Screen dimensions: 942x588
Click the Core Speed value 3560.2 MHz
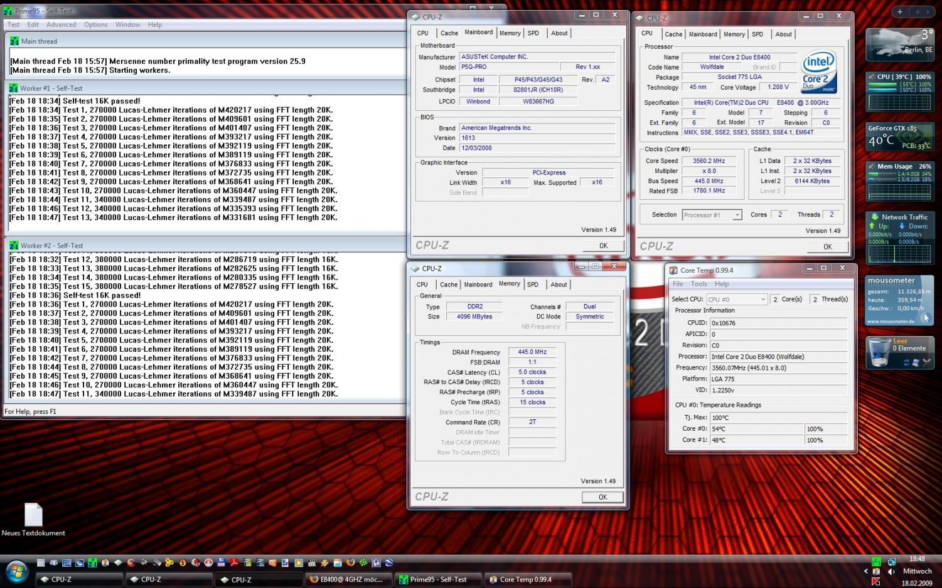point(709,161)
